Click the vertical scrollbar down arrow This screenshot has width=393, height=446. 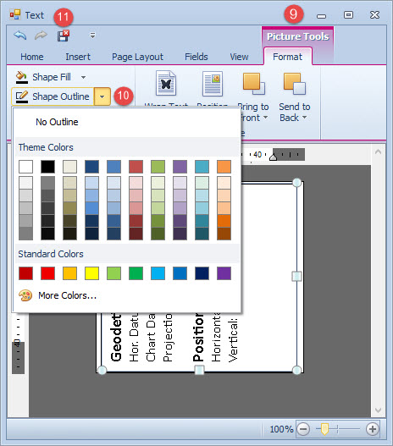(x=379, y=410)
